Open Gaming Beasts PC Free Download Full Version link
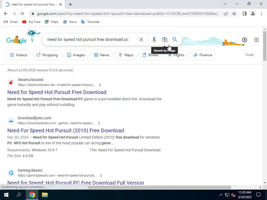Screen dimensions: 267x200 click(x=76, y=183)
